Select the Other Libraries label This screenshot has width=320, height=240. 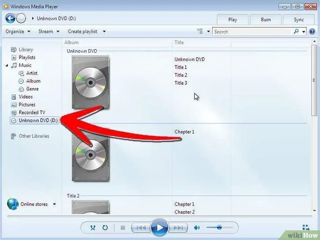click(x=34, y=136)
